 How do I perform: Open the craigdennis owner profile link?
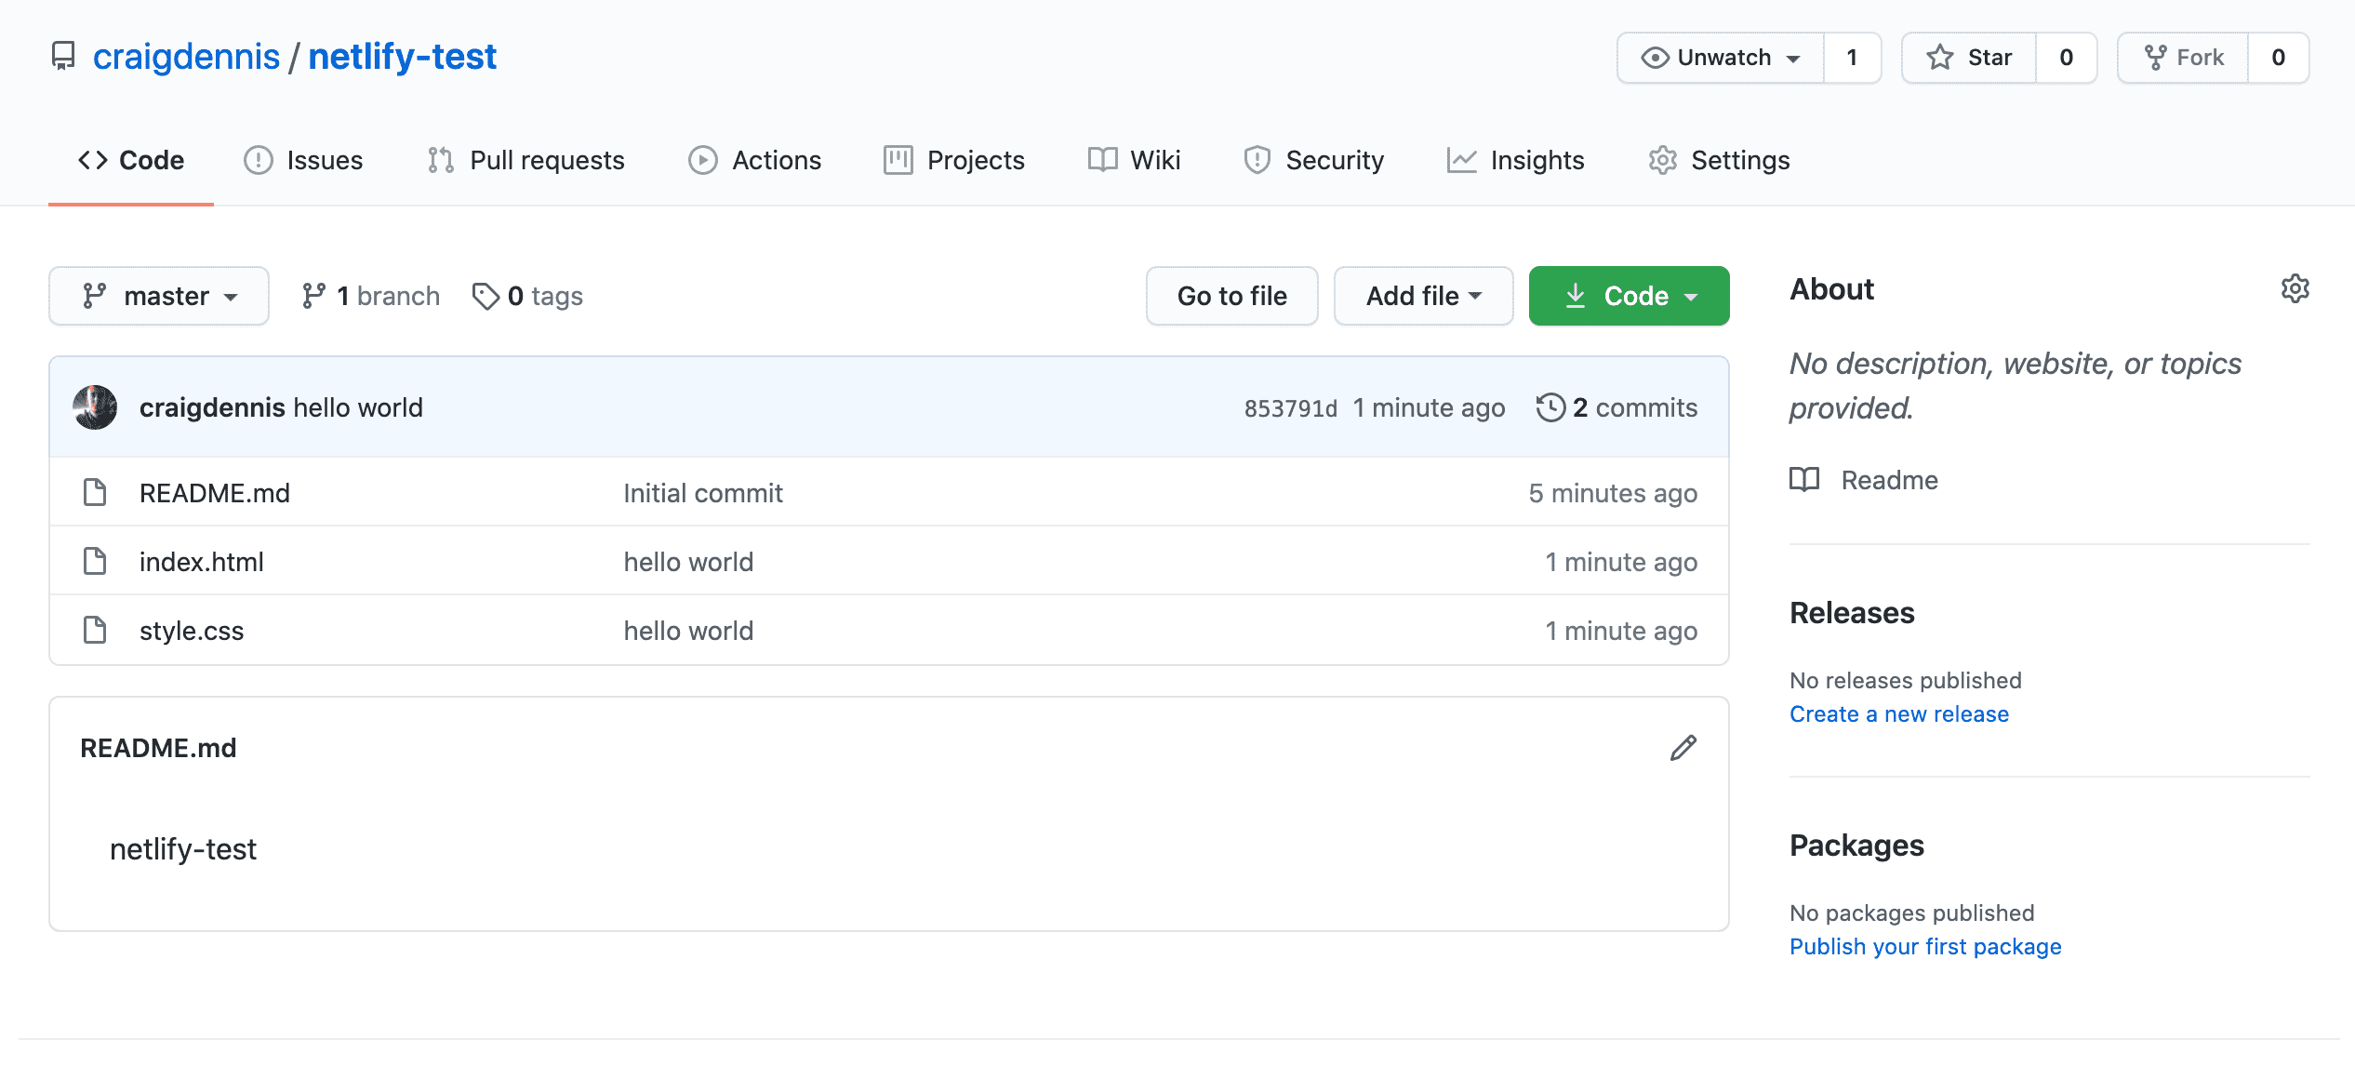click(x=186, y=57)
